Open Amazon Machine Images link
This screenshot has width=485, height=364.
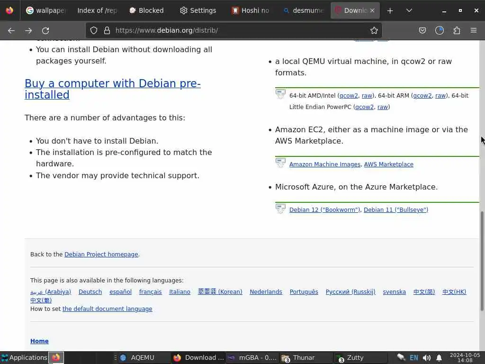[x=325, y=164]
